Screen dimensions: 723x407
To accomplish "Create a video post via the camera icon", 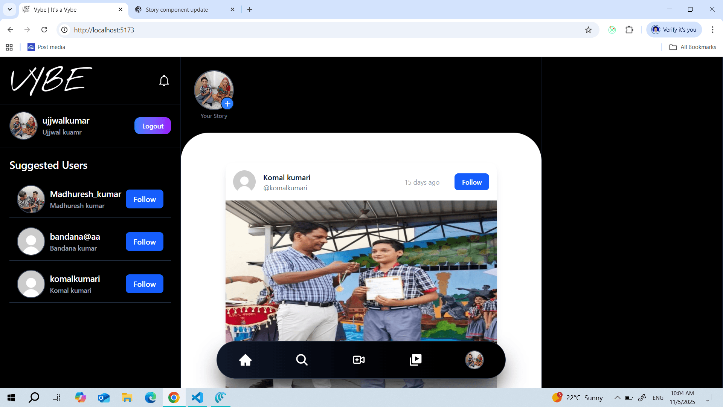I will pyautogui.click(x=358, y=360).
